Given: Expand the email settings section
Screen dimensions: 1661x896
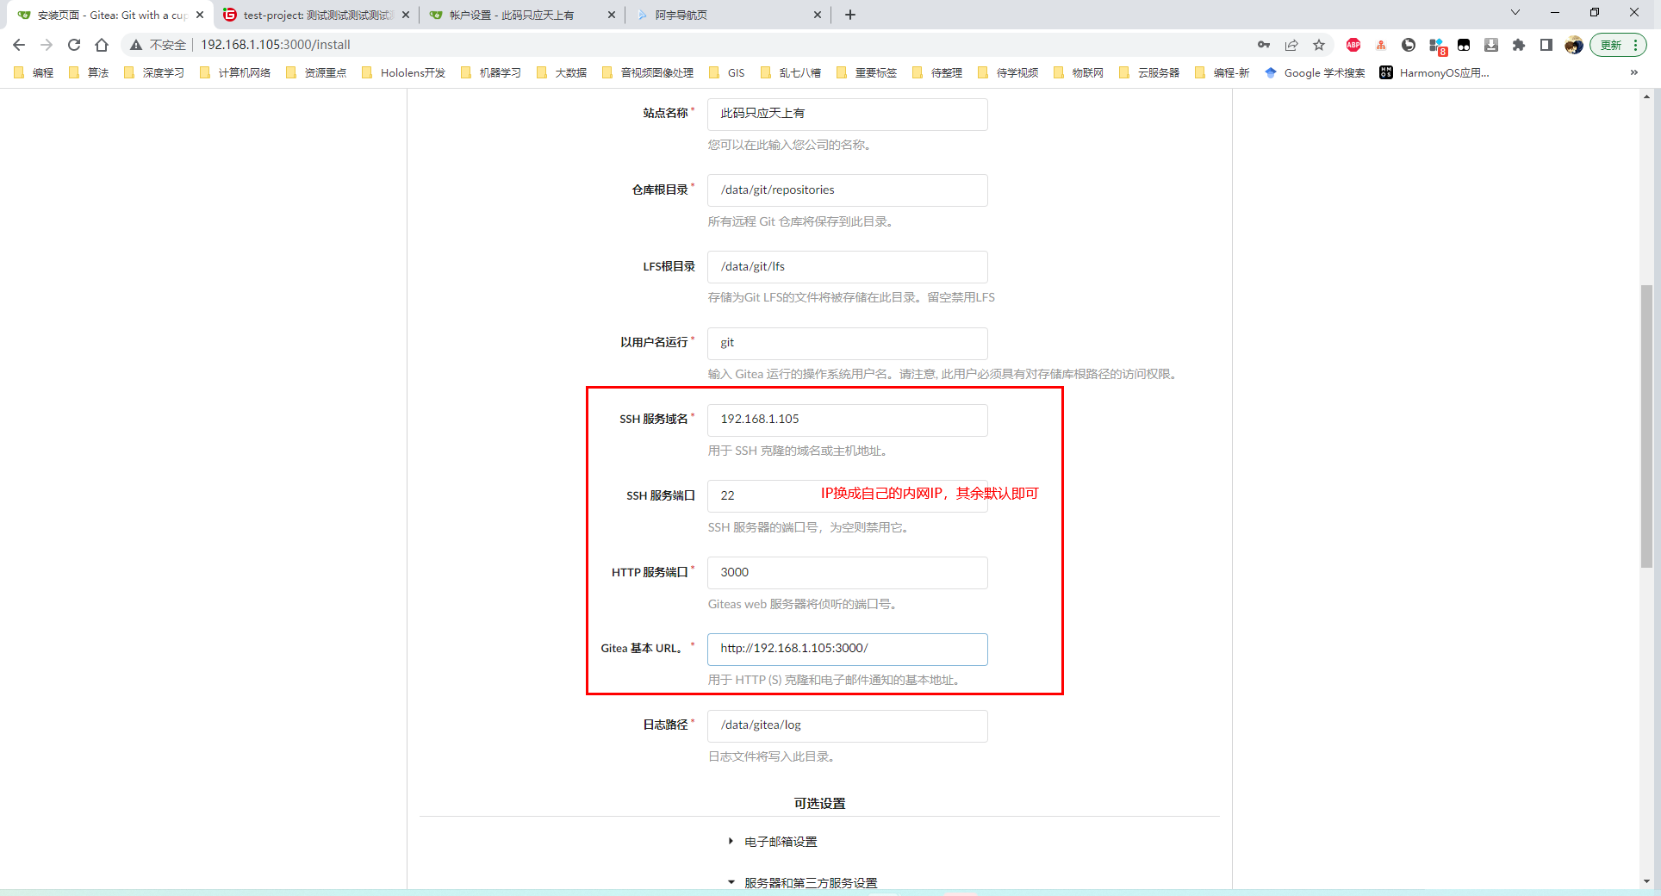Looking at the screenshot, I should [781, 842].
